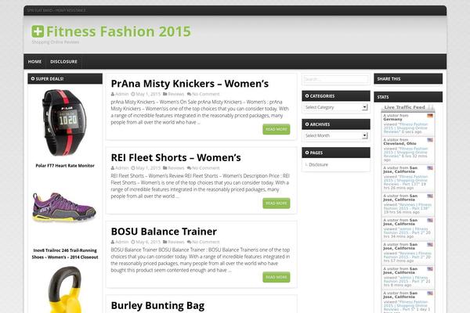Open BOSU Balance Trainer post title
The image size is (470, 313).
pyautogui.click(x=164, y=232)
